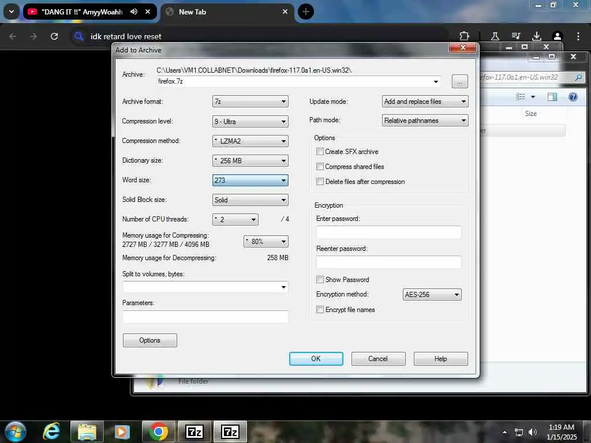591x443 pixels.
Task: Open the Word size 273 dropdown
Action: (250, 180)
